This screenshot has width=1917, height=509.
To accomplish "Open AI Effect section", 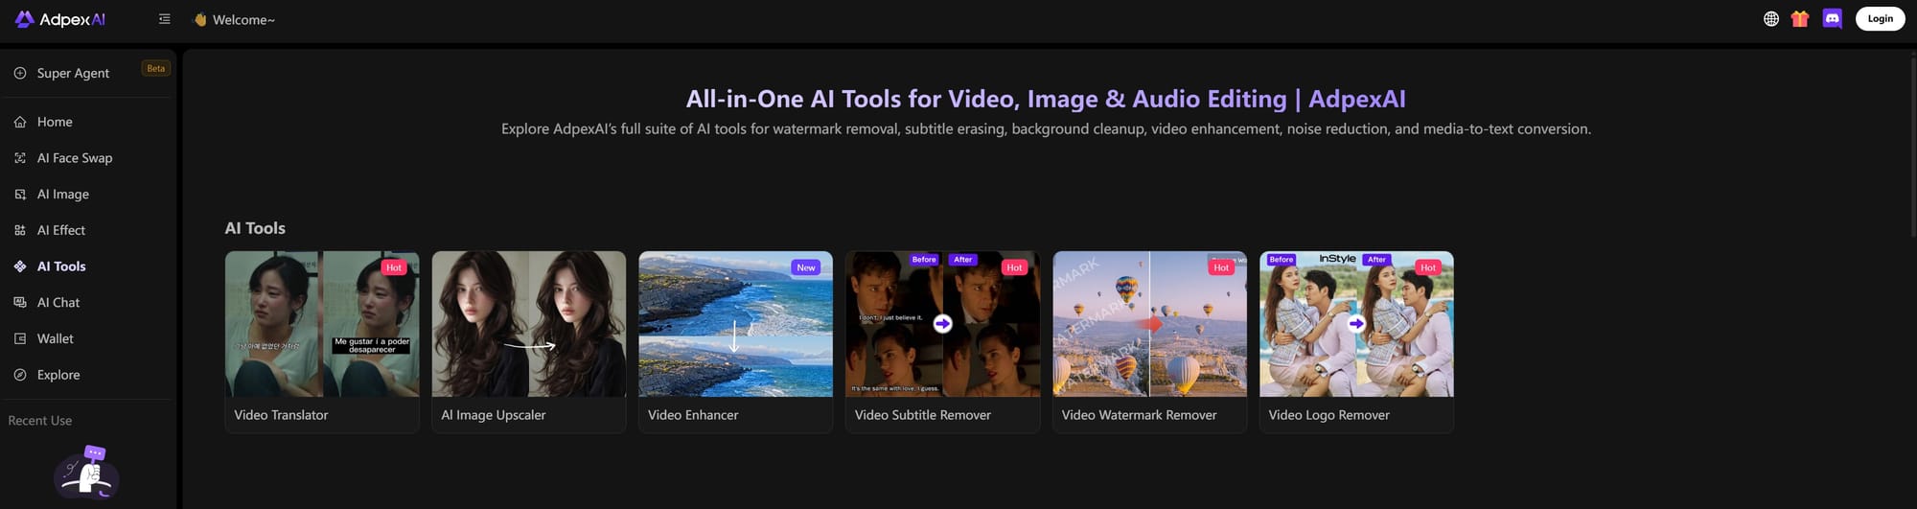I will point(61,230).
